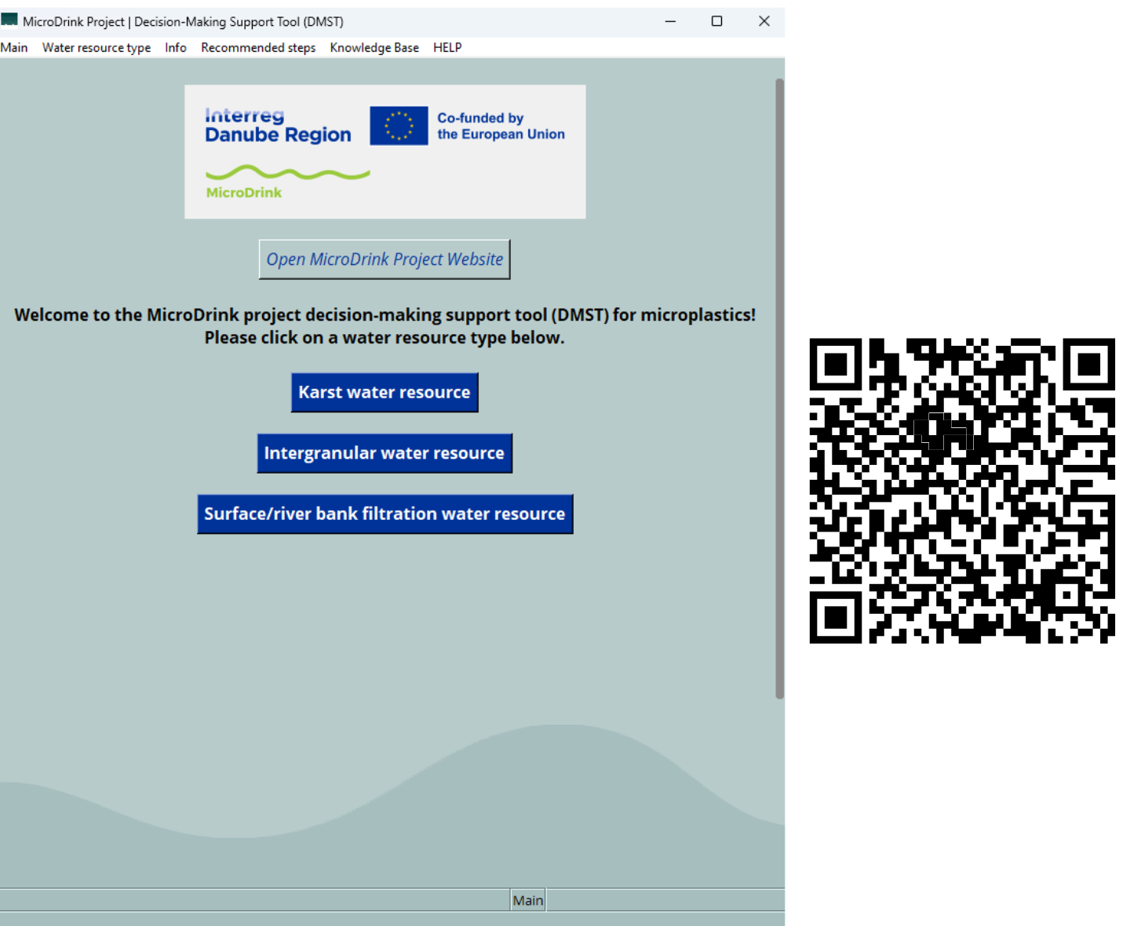This screenshot has height=926, width=1141.
Task: Open the Main menu
Action: [14, 48]
